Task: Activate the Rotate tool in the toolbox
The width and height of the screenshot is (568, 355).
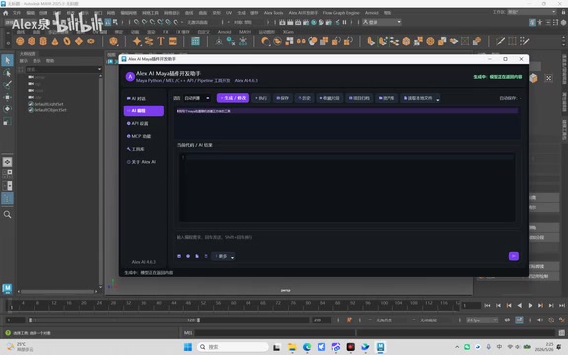Action: tap(7, 109)
